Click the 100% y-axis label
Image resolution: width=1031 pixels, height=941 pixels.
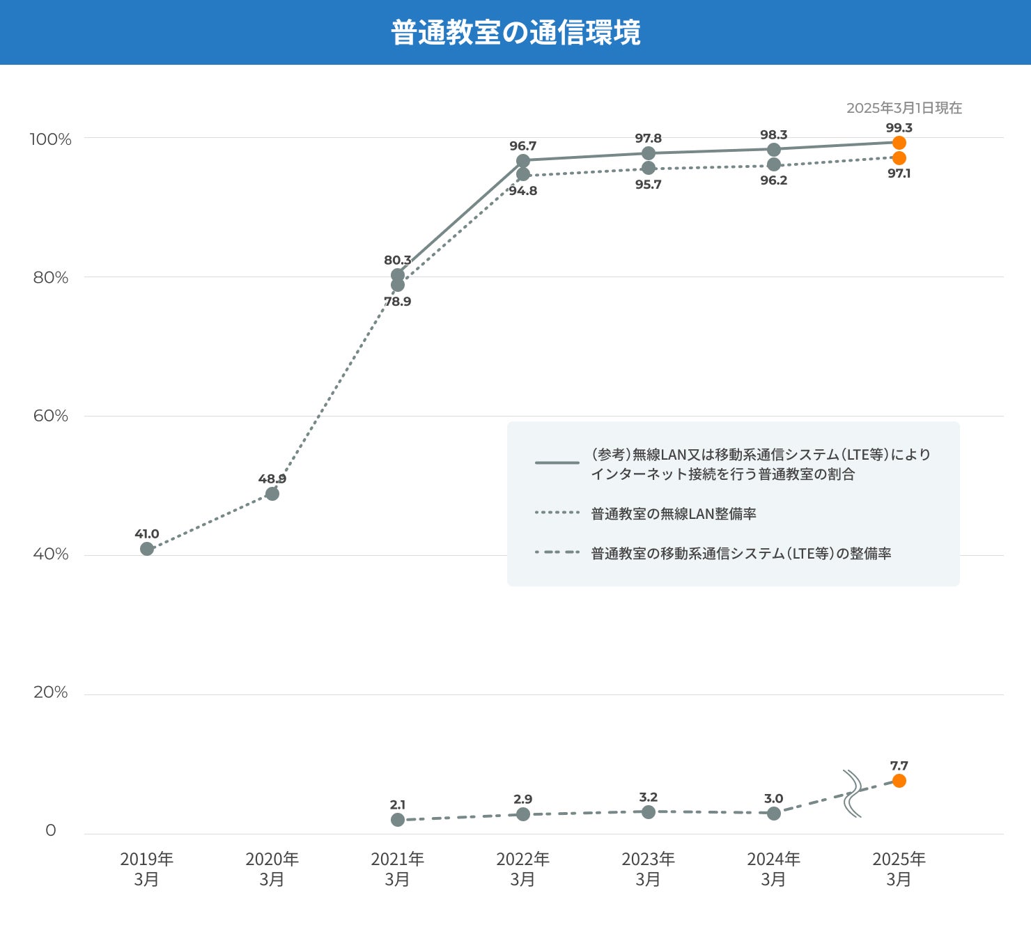click(50, 139)
